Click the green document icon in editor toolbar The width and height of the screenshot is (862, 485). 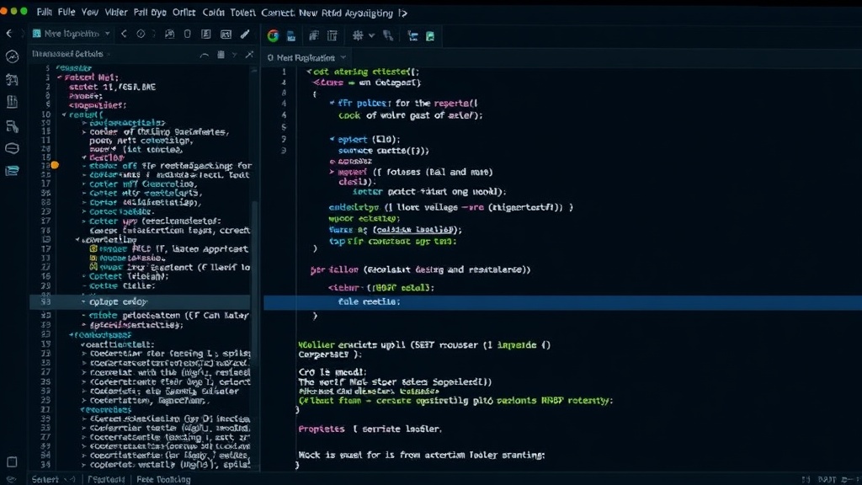(x=430, y=36)
